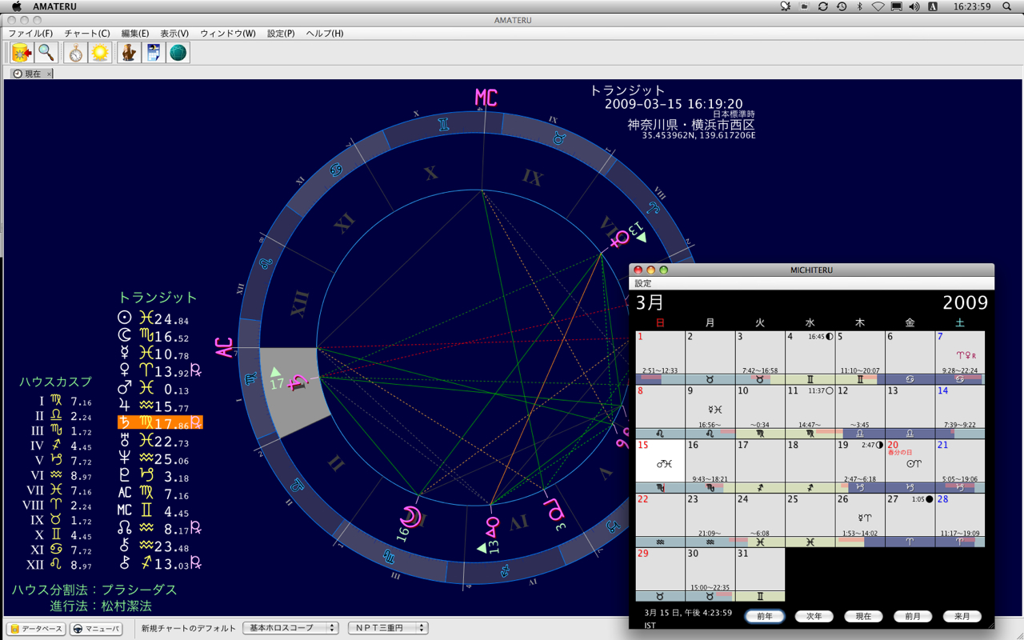Click the sync arrows menu bar icon
This screenshot has width=1024, height=640.
coord(823,6)
